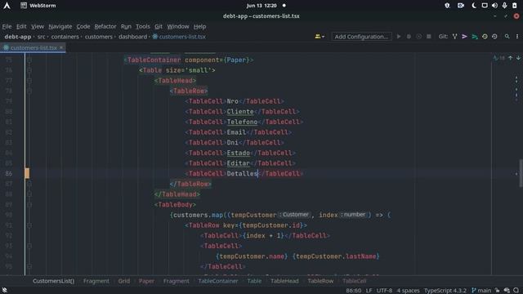Click the Debug bug icon in toolbar
523x294 pixels.
tap(409, 36)
